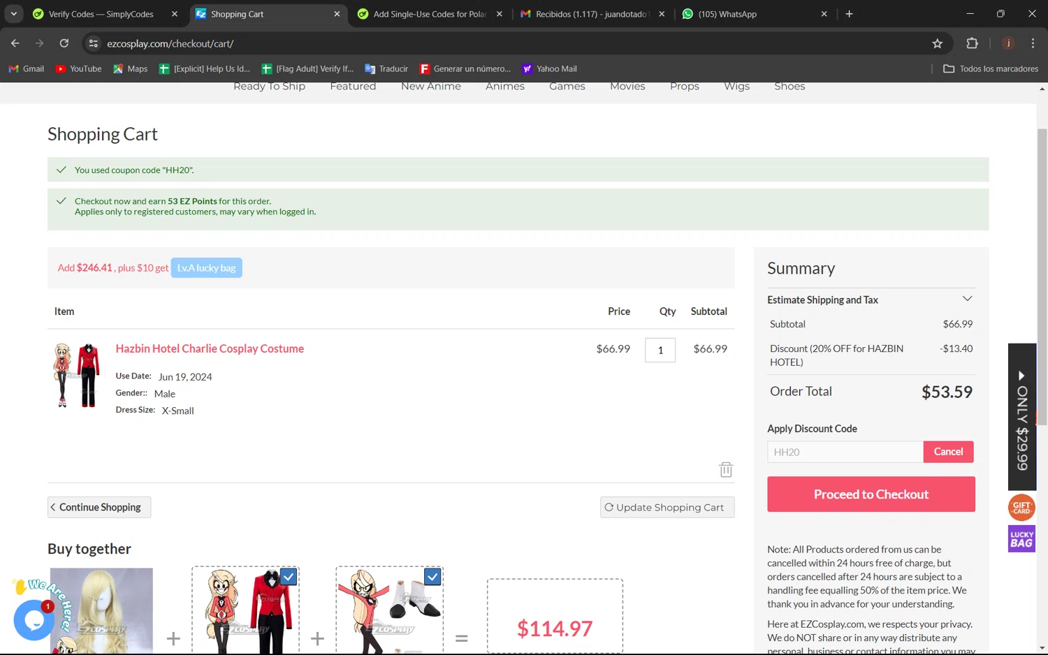This screenshot has width=1048, height=655.
Task: Open YouTube bookmark
Action: [x=78, y=68]
